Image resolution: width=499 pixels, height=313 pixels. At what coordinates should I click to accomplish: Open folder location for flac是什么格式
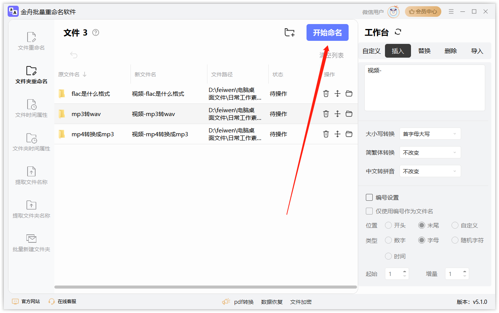click(x=349, y=94)
